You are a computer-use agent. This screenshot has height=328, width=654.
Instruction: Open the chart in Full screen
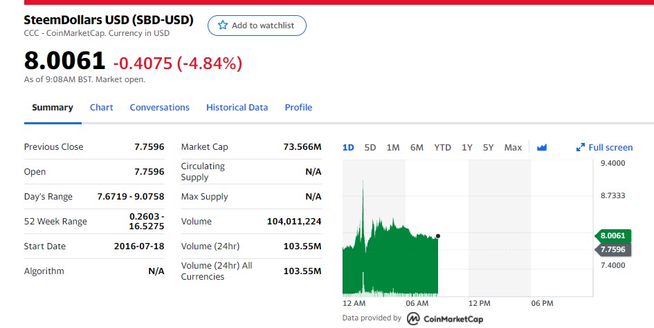604,147
